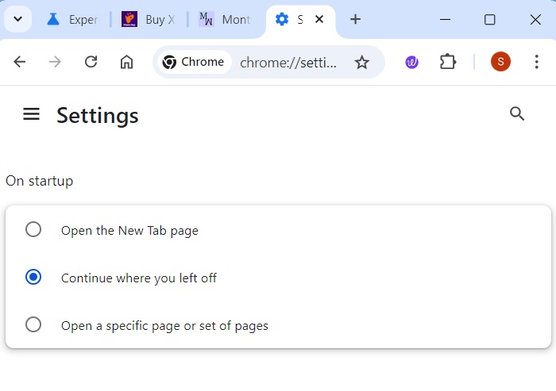Minimize the Chrome window
556x391 pixels.
pos(445,20)
